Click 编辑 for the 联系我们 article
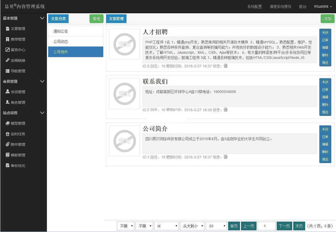Viewport: 336px width, 232px height. (325, 97)
